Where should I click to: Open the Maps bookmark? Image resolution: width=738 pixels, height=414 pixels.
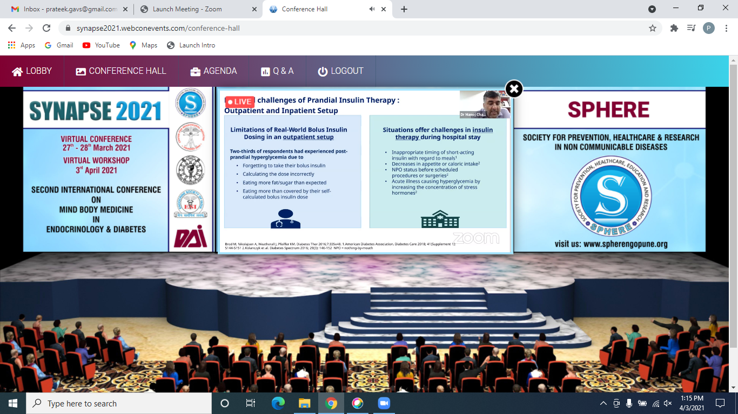(143, 45)
